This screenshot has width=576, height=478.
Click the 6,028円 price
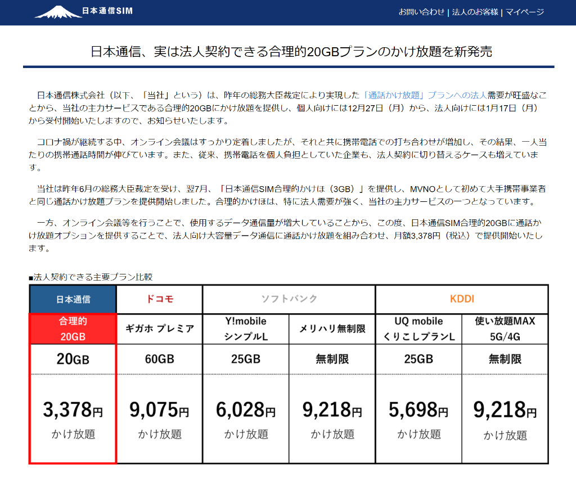(246, 410)
